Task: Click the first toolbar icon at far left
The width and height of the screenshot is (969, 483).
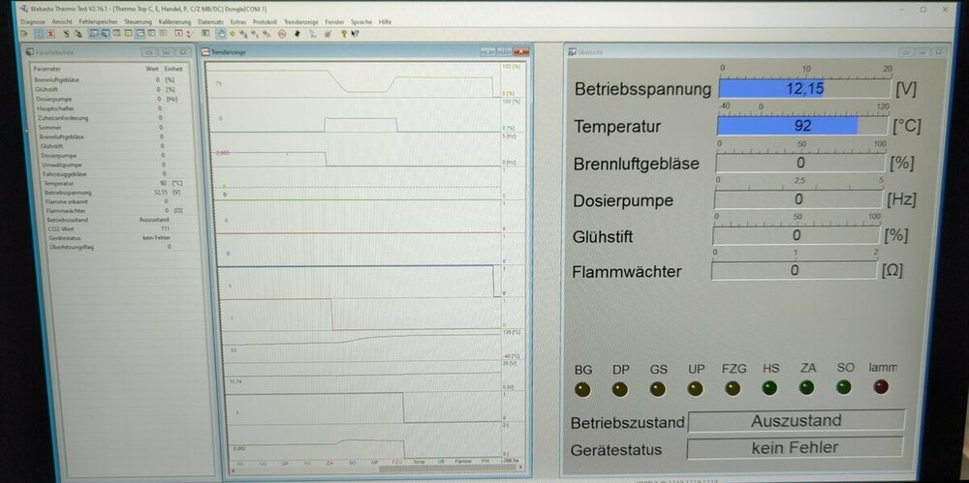Action: point(26,33)
